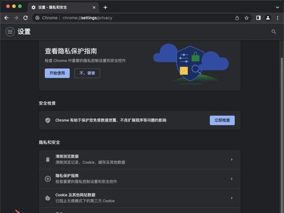Click the 查看隐私保护指南 heading

pyautogui.click(x=71, y=51)
